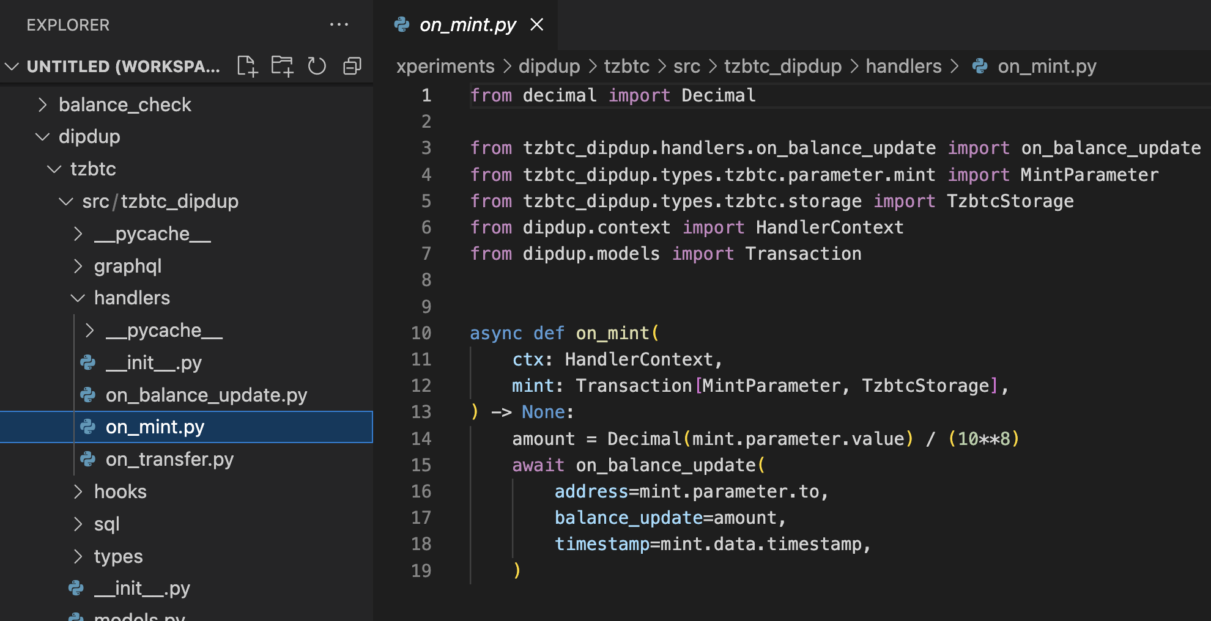Click line number 14 in the gutter
This screenshot has width=1211, height=621.
pyautogui.click(x=421, y=439)
